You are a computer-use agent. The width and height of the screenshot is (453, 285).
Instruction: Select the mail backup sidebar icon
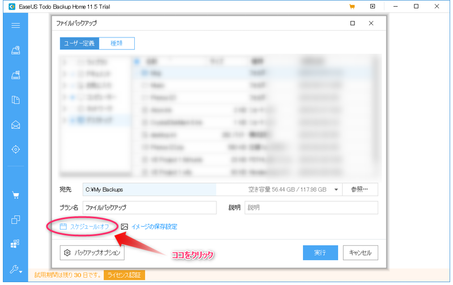click(16, 125)
